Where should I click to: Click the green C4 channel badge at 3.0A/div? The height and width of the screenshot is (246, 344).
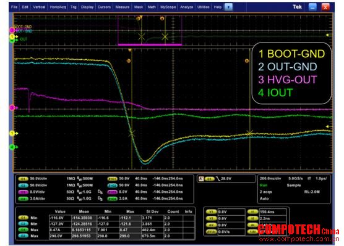click(x=23, y=199)
